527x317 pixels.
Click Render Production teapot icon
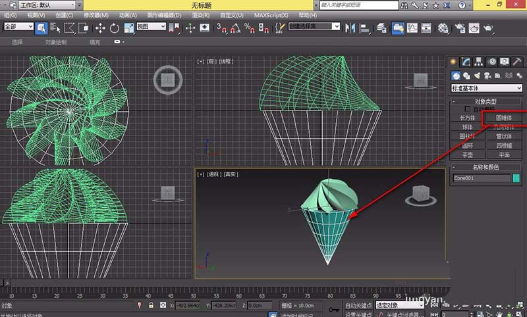click(x=488, y=28)
